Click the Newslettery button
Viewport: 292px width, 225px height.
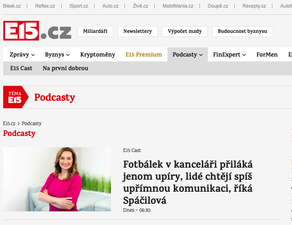click(137, 31)
